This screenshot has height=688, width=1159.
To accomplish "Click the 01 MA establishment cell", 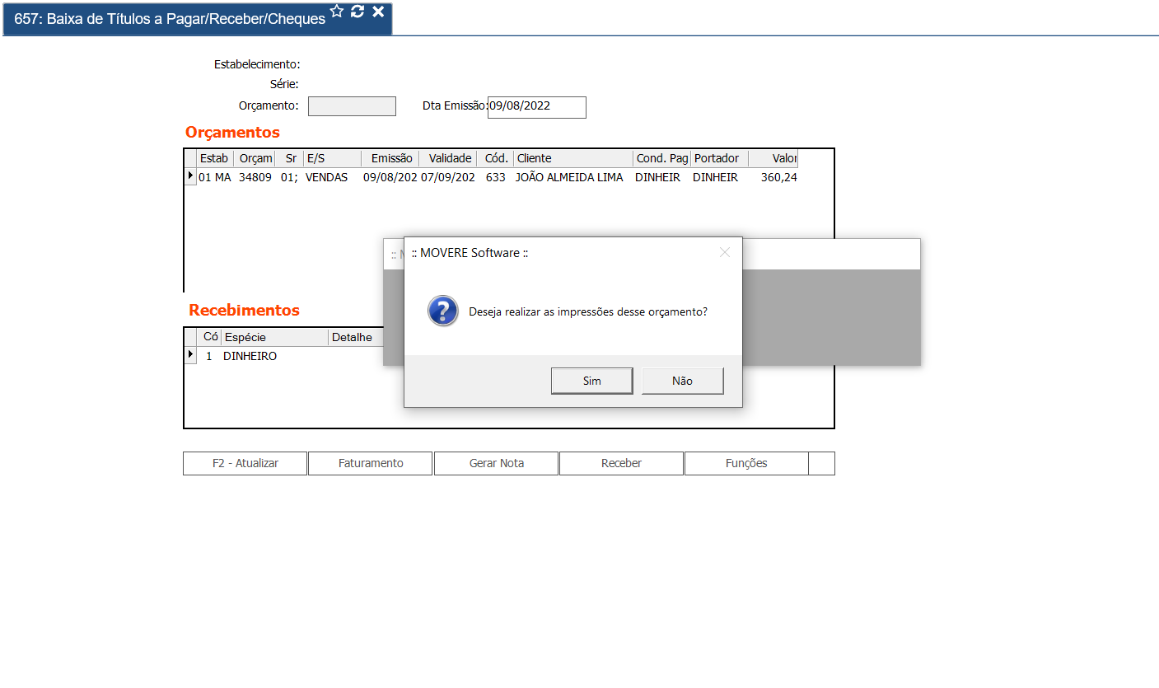I will (215, 177).
